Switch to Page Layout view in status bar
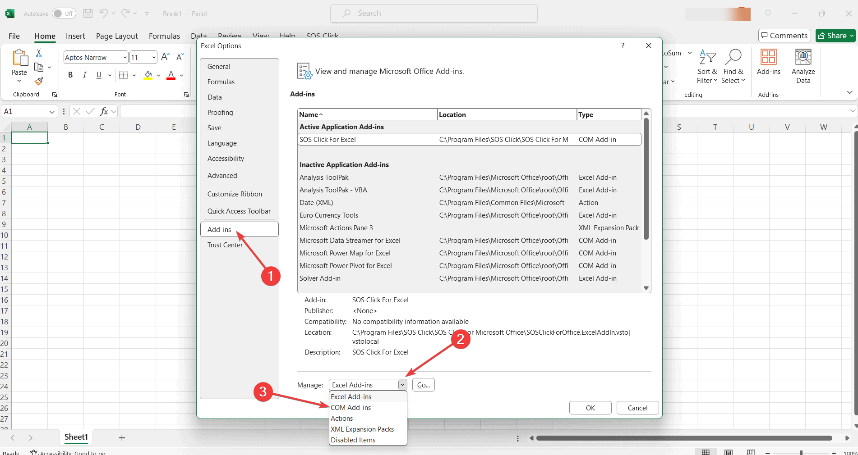The height and width of the screenshot is (455, 858). [728, 452]
